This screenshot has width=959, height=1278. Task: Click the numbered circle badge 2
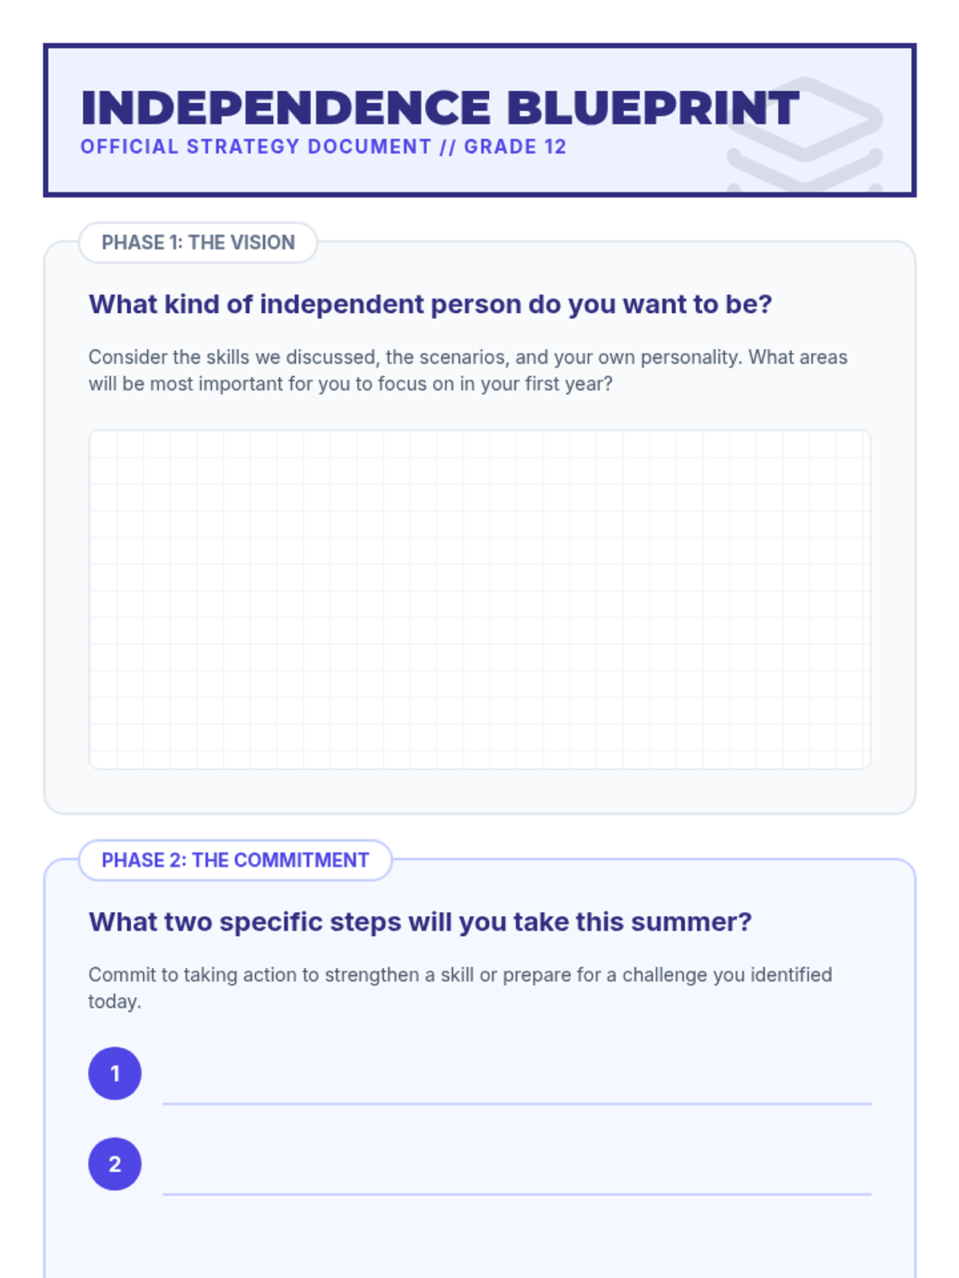(x=115, y=1164)
